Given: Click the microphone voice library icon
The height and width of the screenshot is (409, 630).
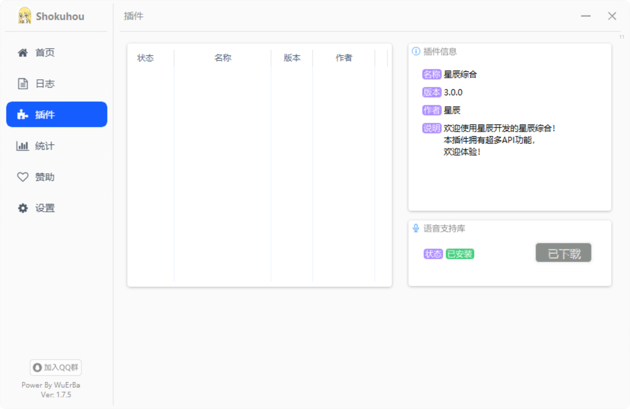Looking at the screenshot, I should click(416, 228).
